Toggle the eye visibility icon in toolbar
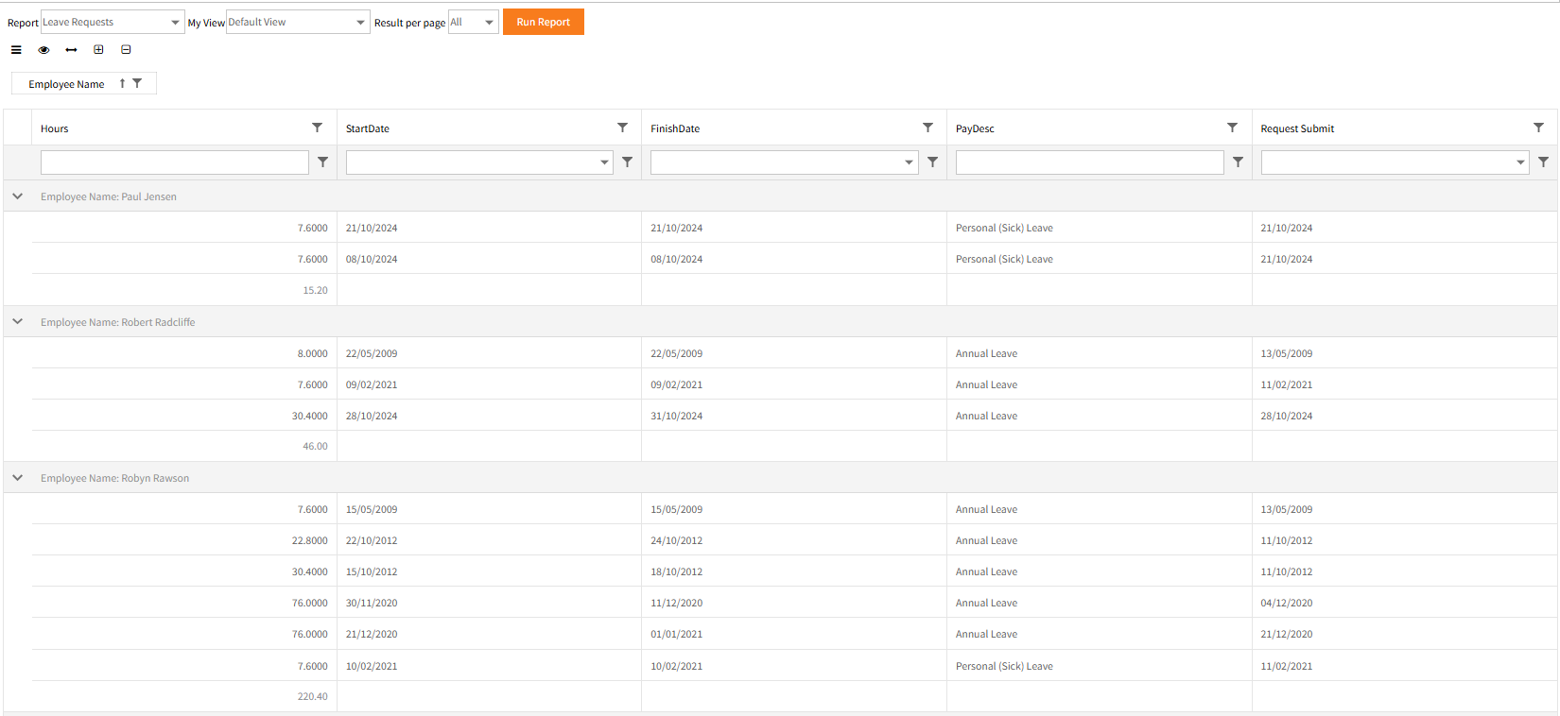This screenshot has height=716, width=1560. point(43,50)
